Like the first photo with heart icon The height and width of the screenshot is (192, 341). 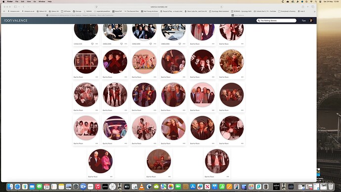92,44
